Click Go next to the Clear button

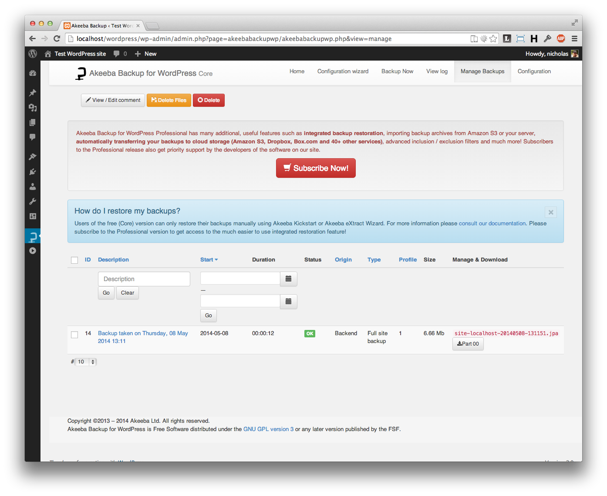(x=106, y=293)
